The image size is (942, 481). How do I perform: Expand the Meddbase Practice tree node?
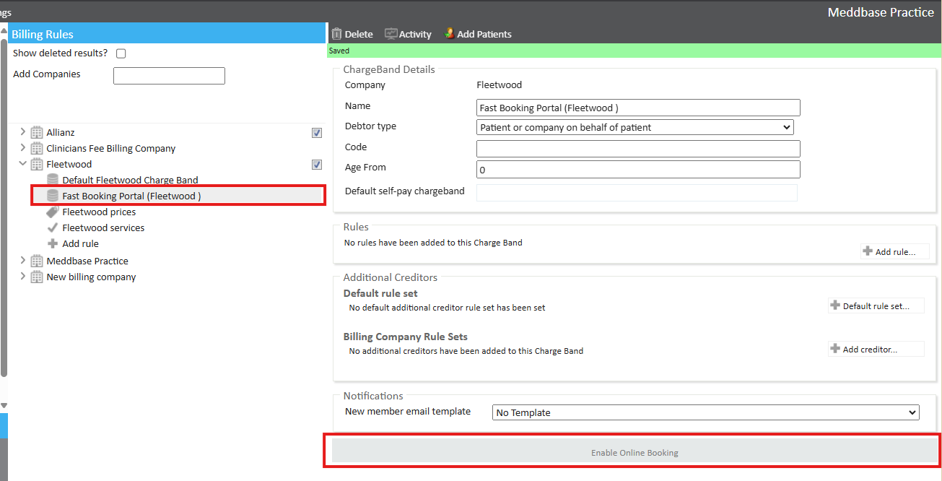click(22, 261)
